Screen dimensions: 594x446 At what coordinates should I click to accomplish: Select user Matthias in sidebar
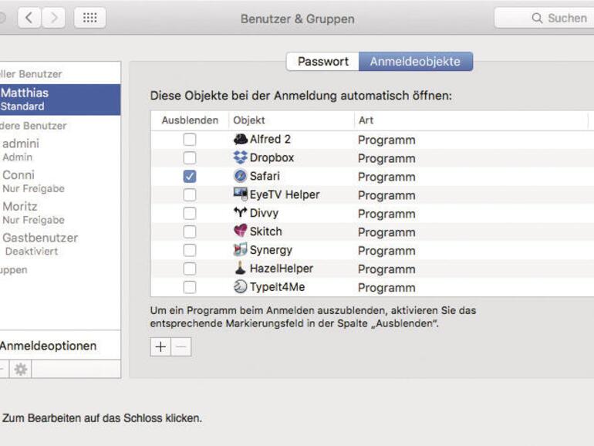click(x=60, y=100)
